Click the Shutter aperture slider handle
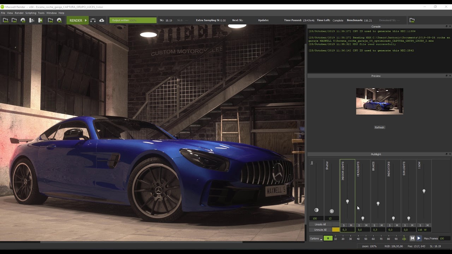452x254 pixels. tap(332, 211)
